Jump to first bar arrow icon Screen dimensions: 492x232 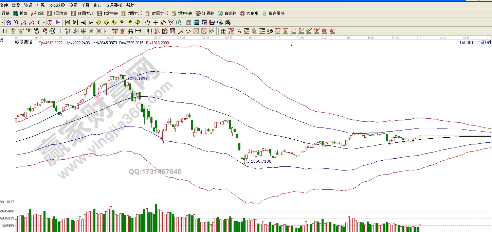tap(67, 22)
